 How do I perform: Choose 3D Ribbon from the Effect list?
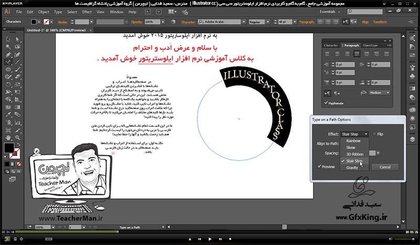[x=354, y=154]
